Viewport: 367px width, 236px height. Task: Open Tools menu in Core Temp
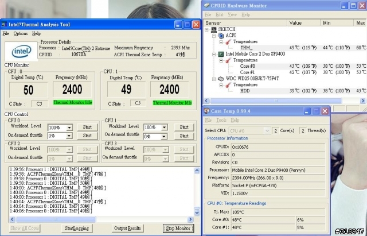[221, 120]
